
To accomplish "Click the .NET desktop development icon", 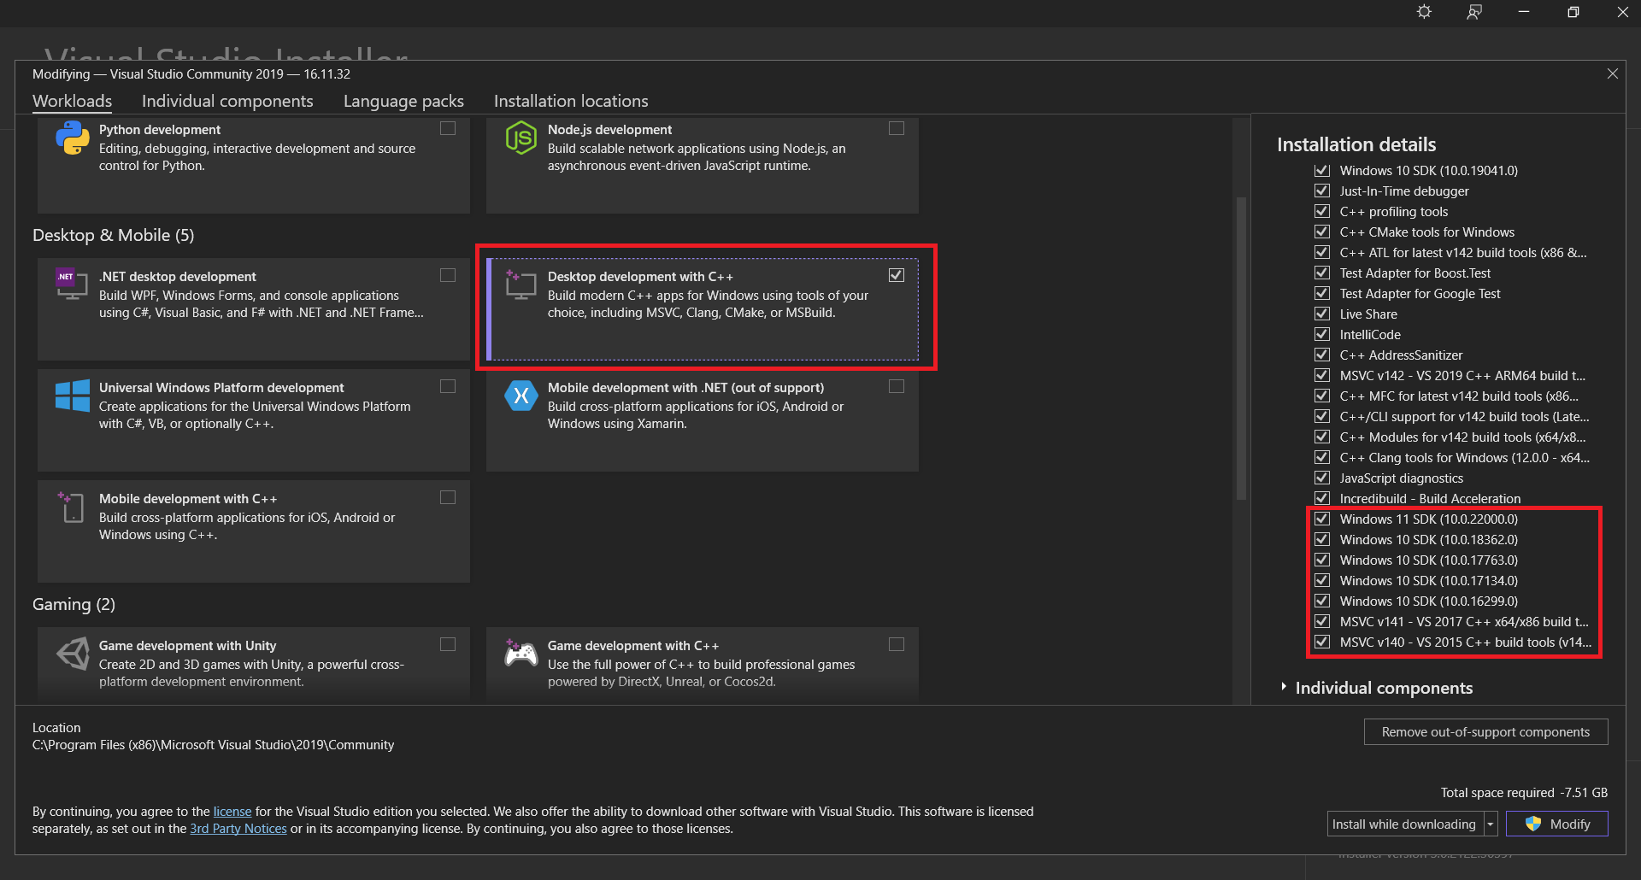I will click(x=72, y=285).
